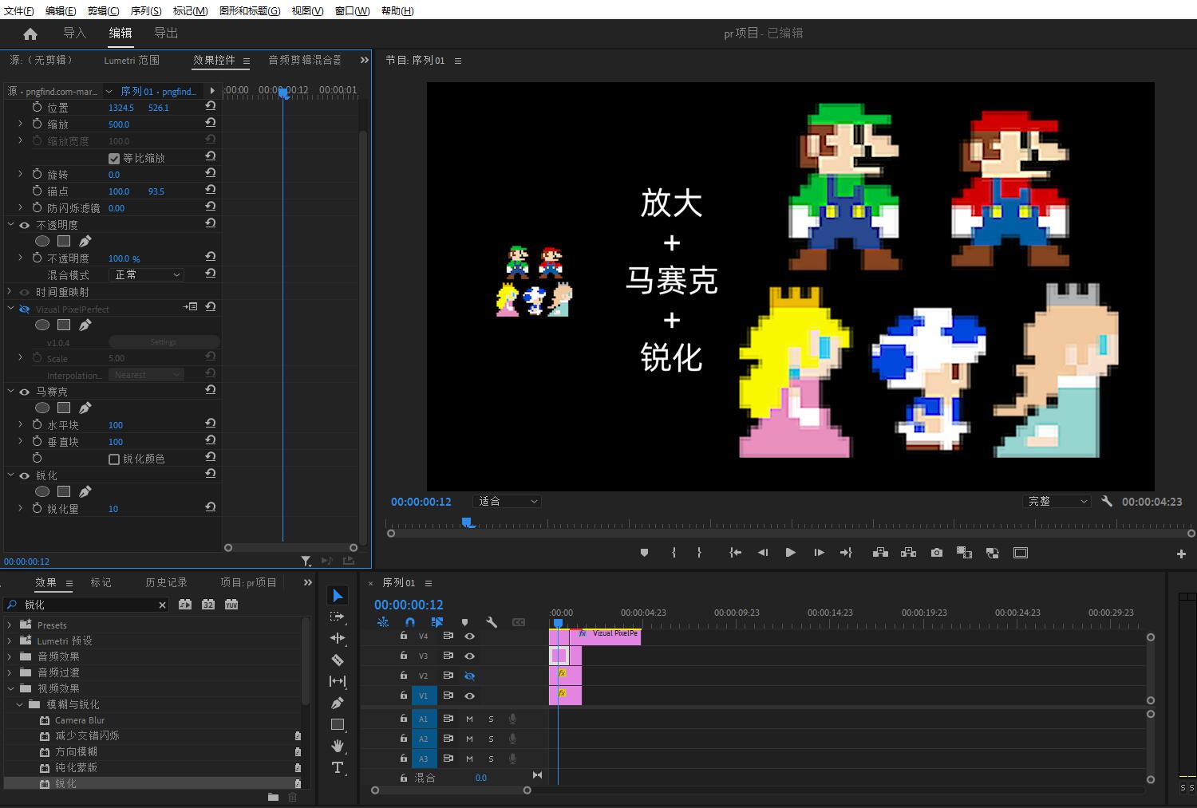Viewport: 1197px width, 808px height.
Task: Select the Razor tool
Action: pyautogui.click(x=338, y=660)
